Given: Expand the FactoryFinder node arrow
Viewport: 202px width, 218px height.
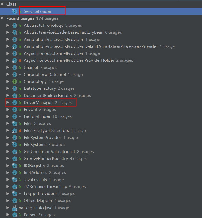Looking at the screenshot, I should tap(8, 116).
